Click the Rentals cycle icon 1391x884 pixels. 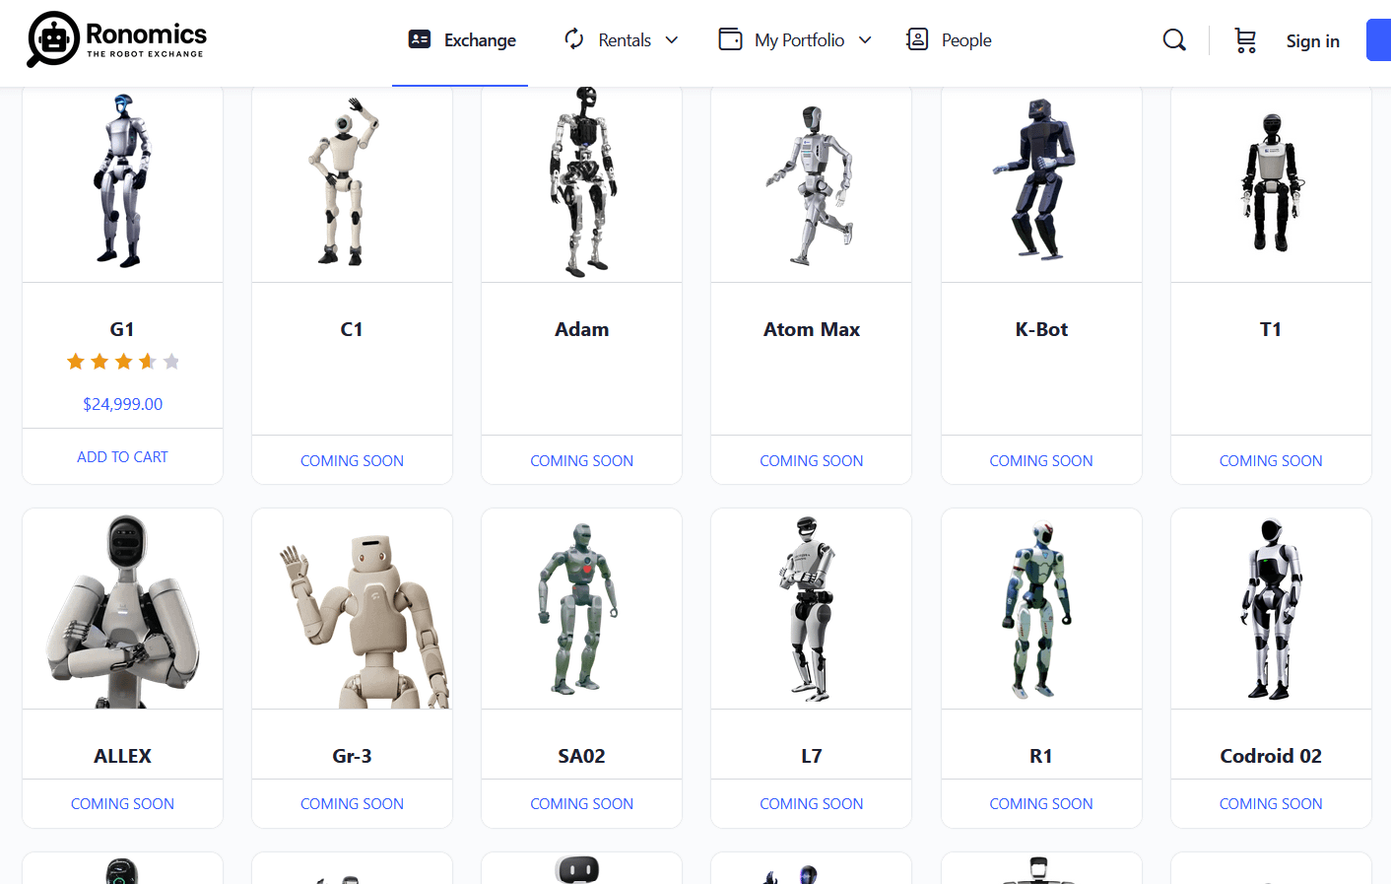pyautogui.click(x=574, y=39)
